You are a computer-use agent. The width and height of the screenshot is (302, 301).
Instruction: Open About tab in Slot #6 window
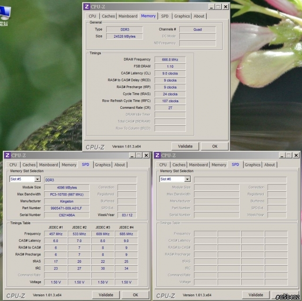(x=269, y=165)
